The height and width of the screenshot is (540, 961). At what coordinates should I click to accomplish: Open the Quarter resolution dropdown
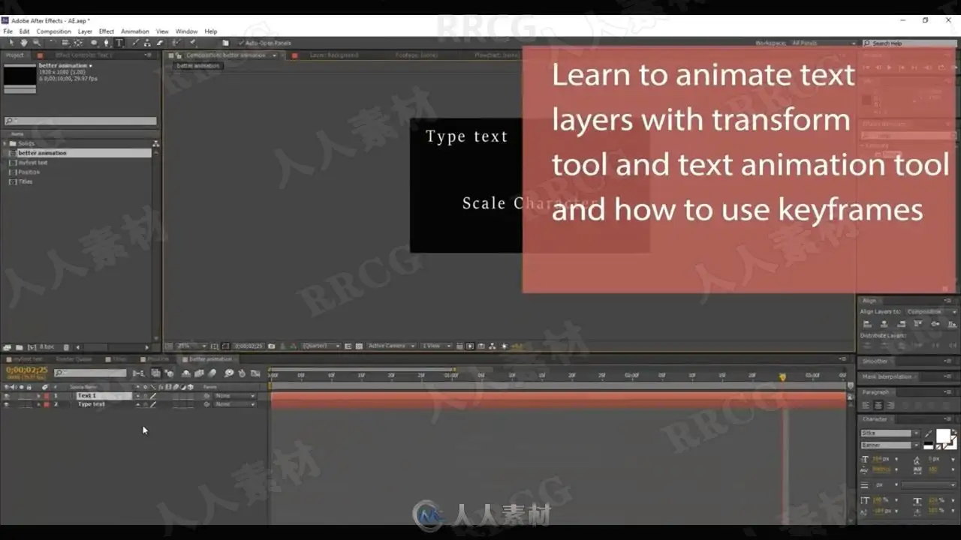[x=321, y=346]
